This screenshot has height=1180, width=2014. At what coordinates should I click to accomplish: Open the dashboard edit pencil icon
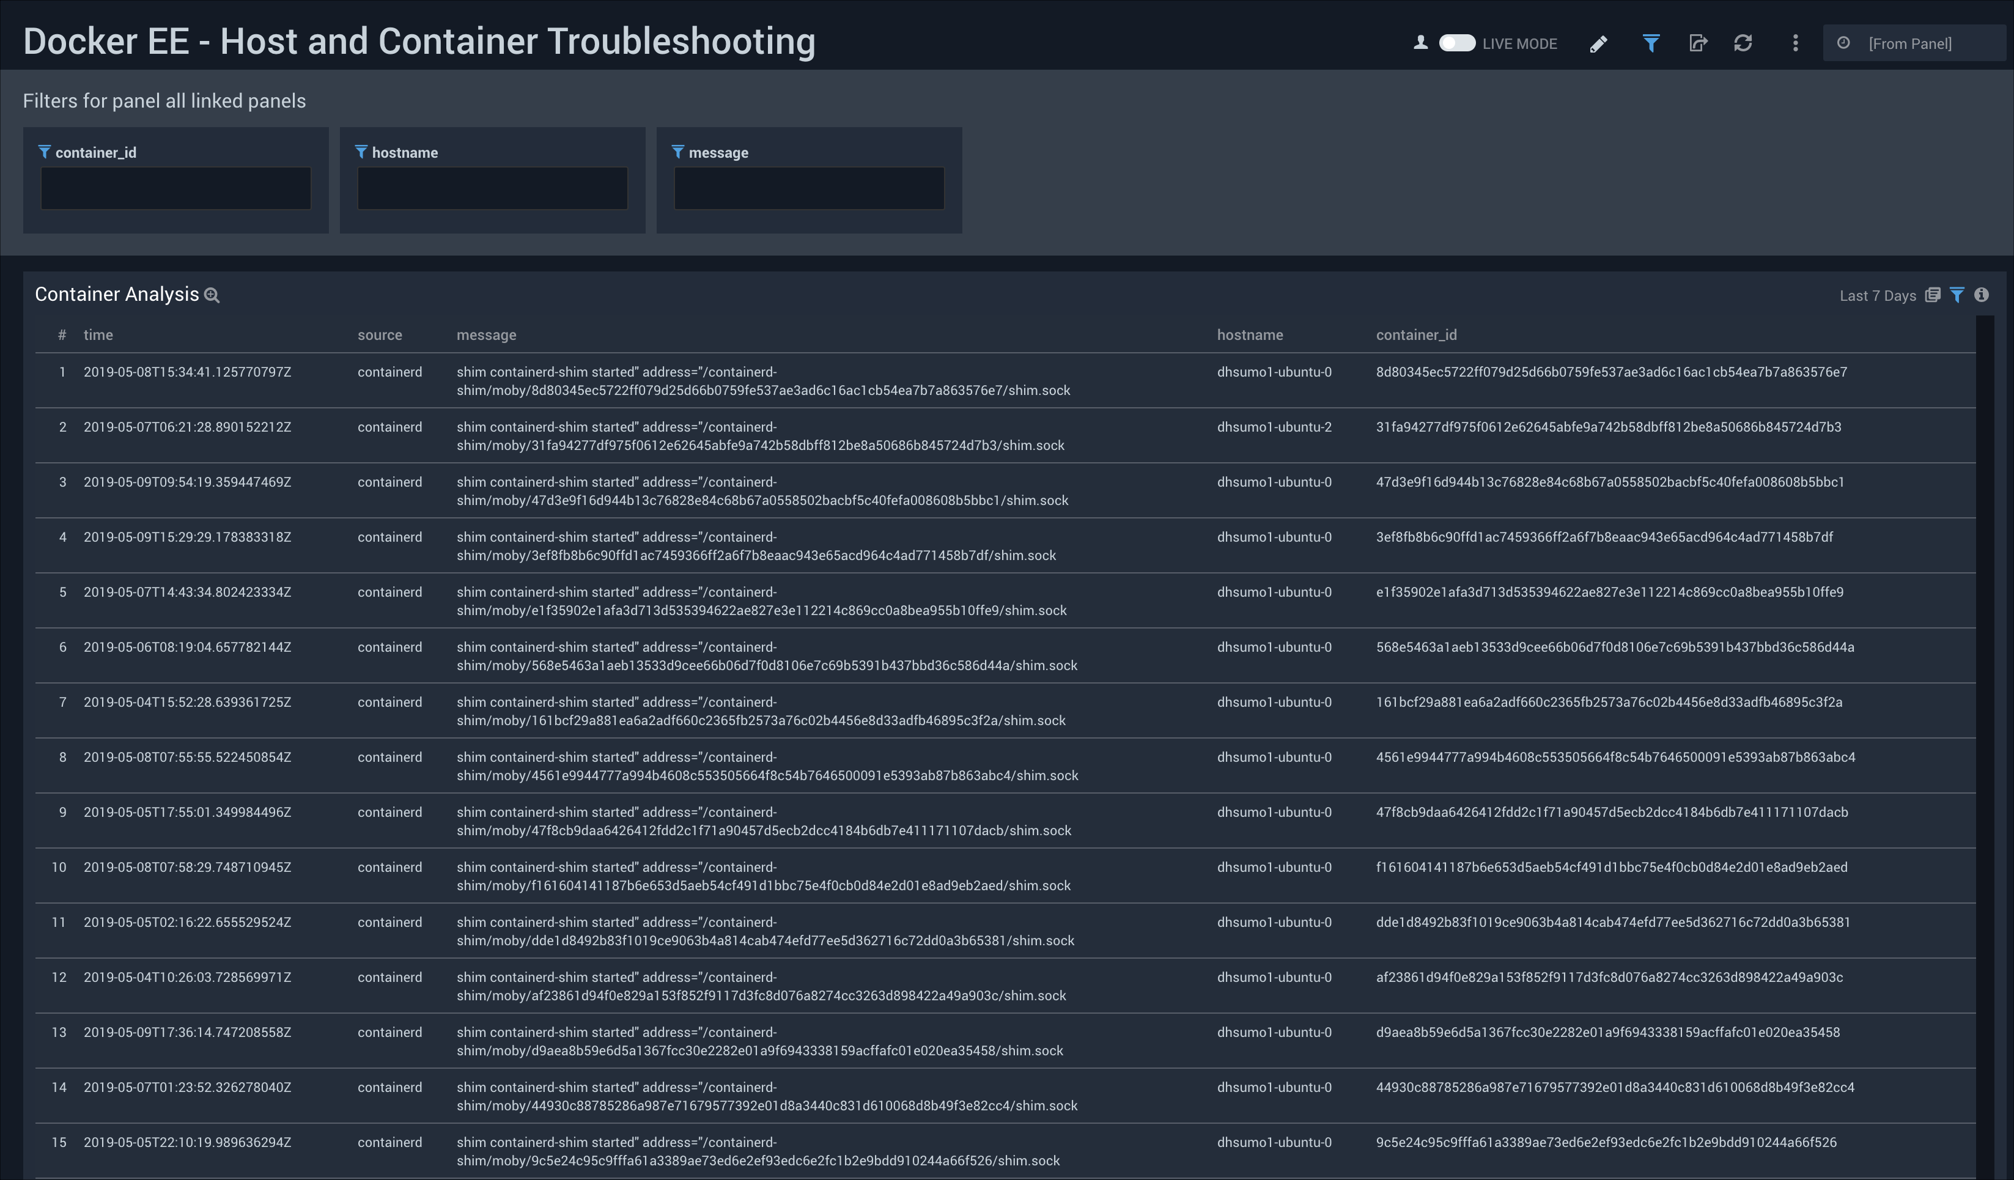(x=1598, y=43)
